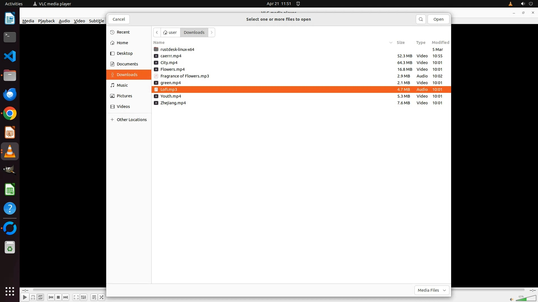The image size is (538, 302).
Task: Open extended settings equalizer icon
Action: point(84,297)
